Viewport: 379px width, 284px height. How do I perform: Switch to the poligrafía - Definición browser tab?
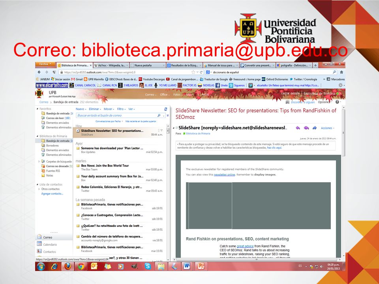(294, 65)
